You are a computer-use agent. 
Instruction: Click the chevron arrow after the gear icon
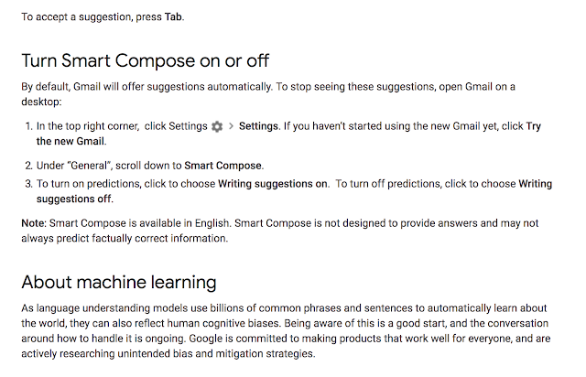coord(231,126)
